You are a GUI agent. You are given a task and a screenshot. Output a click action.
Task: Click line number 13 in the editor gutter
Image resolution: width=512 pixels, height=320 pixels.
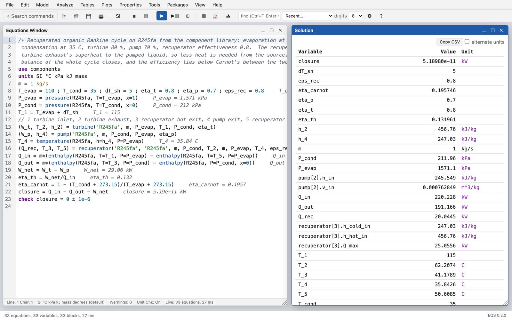coord(8,127)
